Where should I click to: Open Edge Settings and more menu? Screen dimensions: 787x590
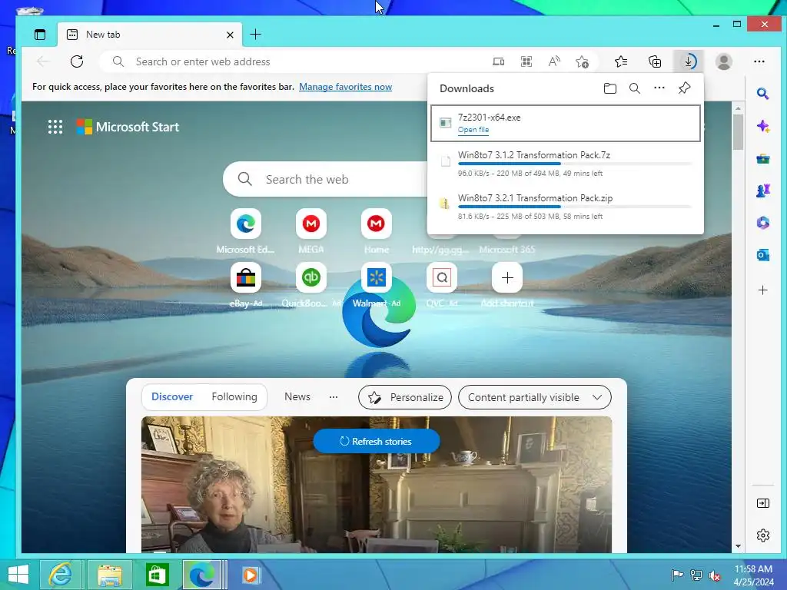tap(759, 61)
